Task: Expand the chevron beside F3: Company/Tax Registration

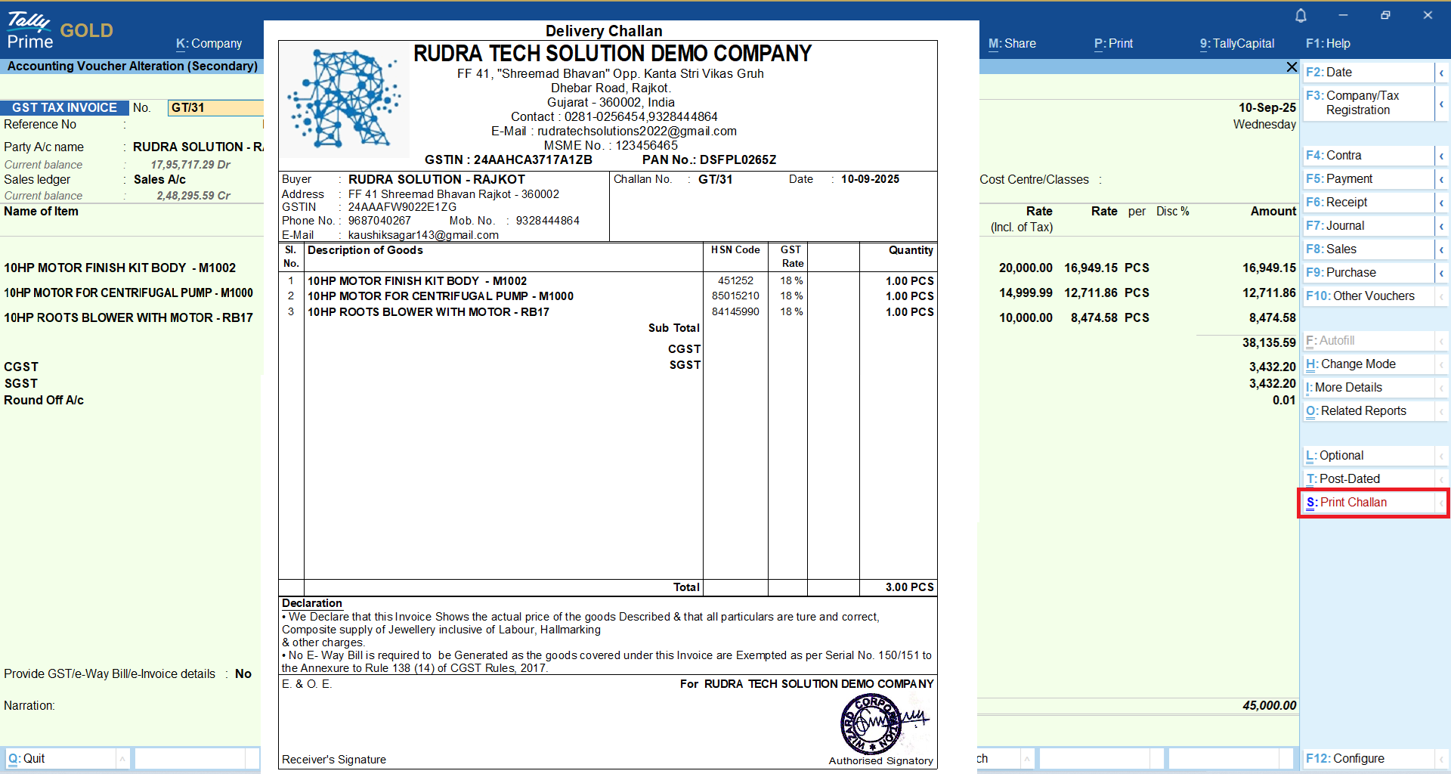Action: pyautogui.click(x=1441, y=104)
